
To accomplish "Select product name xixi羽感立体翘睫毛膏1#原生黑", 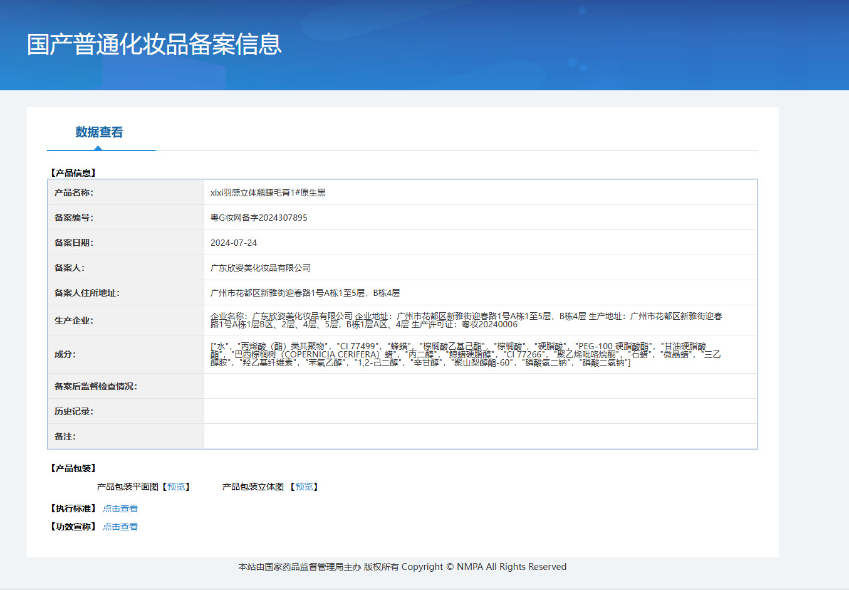I will (268, 192).
